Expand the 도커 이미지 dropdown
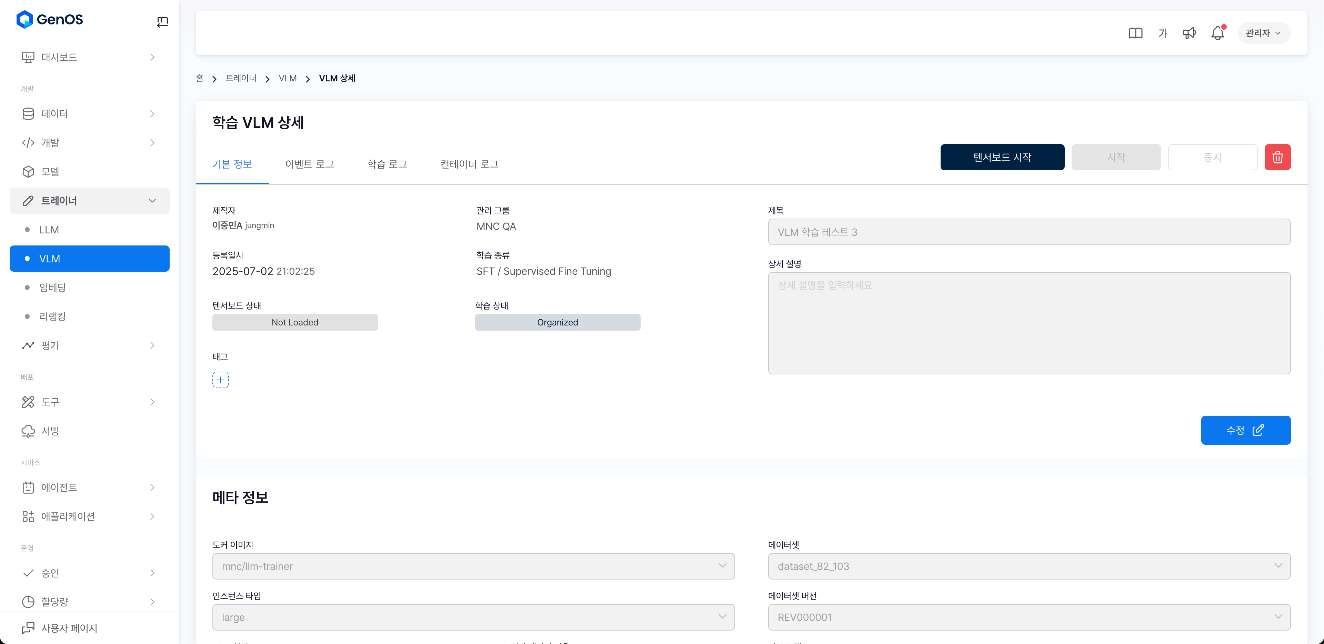This screenshot has height=644, width=1324. pos(473,566)
